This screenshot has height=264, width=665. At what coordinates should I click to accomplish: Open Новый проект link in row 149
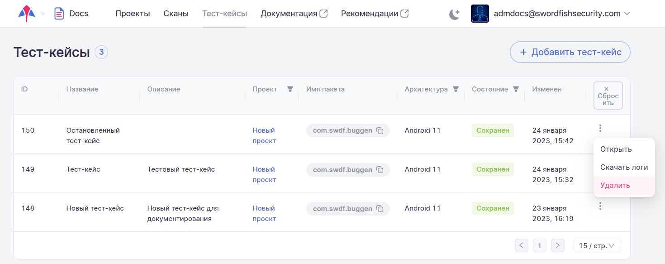(264, 174)
